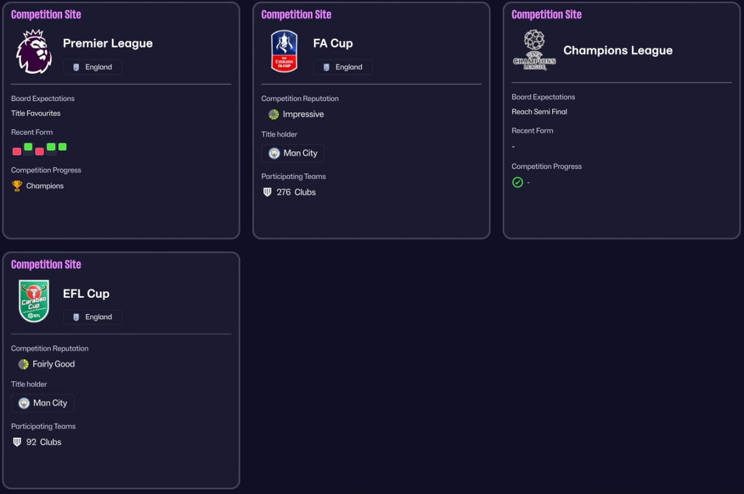Click the Title holder label in EFL Cup card

(x=29, y=384)
